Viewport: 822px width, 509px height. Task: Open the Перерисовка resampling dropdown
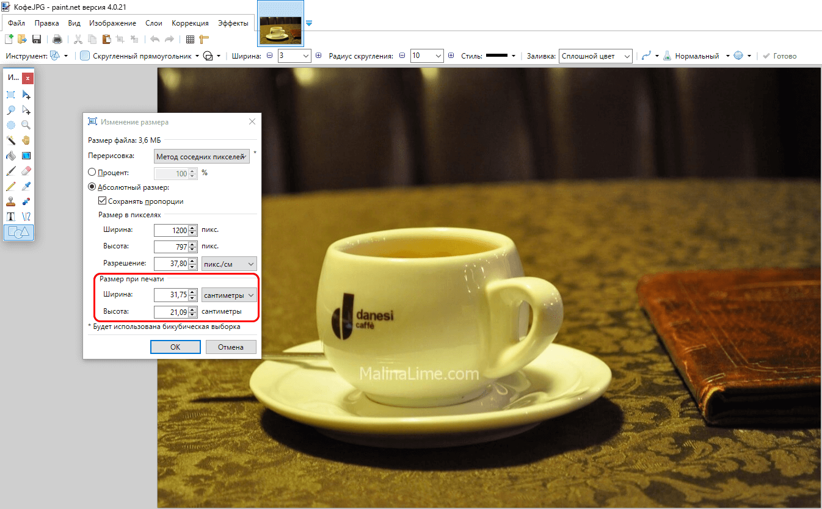(202, 156)
